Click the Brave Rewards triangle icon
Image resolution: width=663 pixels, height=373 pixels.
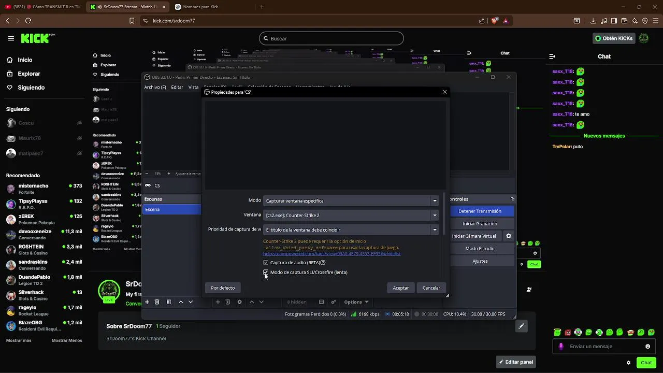tap(506, 21)
